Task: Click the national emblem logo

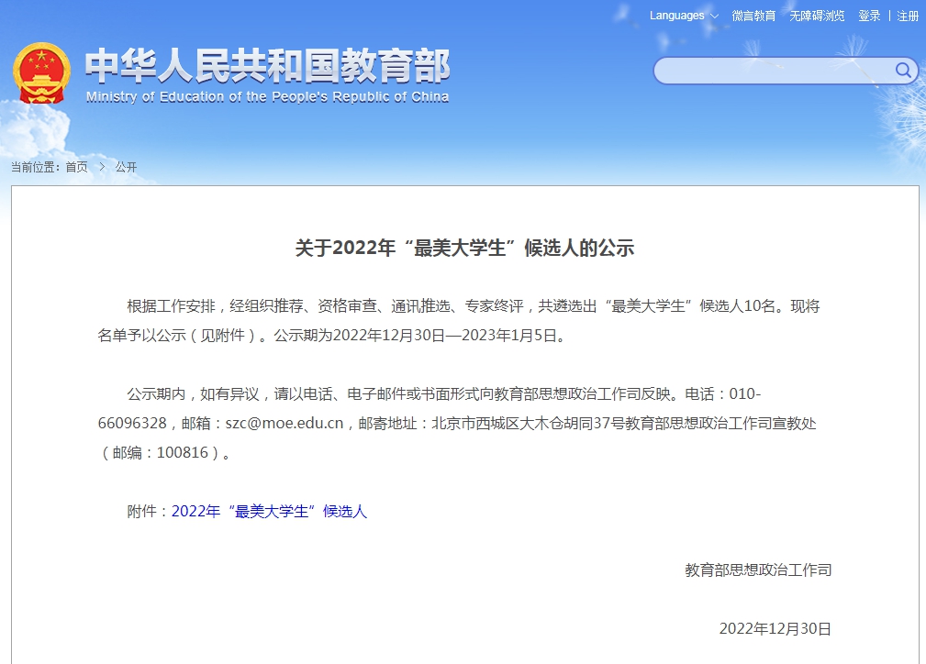Action: pyautogui.click(x=41, y=73)
